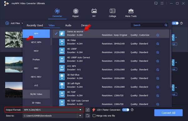Click the format category list scrollbar
Viewport: 188px width, 121px height.
point(51,37)
